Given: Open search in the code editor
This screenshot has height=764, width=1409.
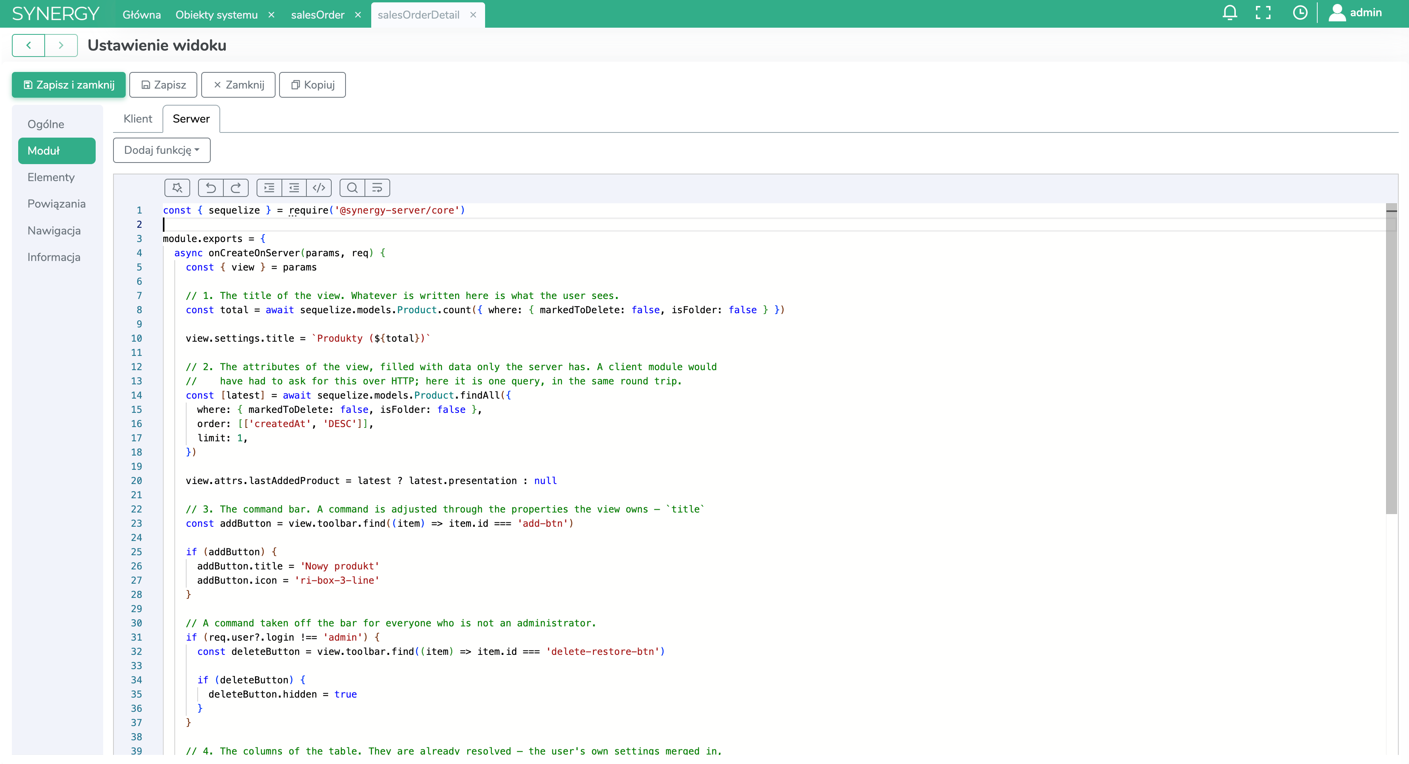Looking at the screenshot, I should pos(352,188).
